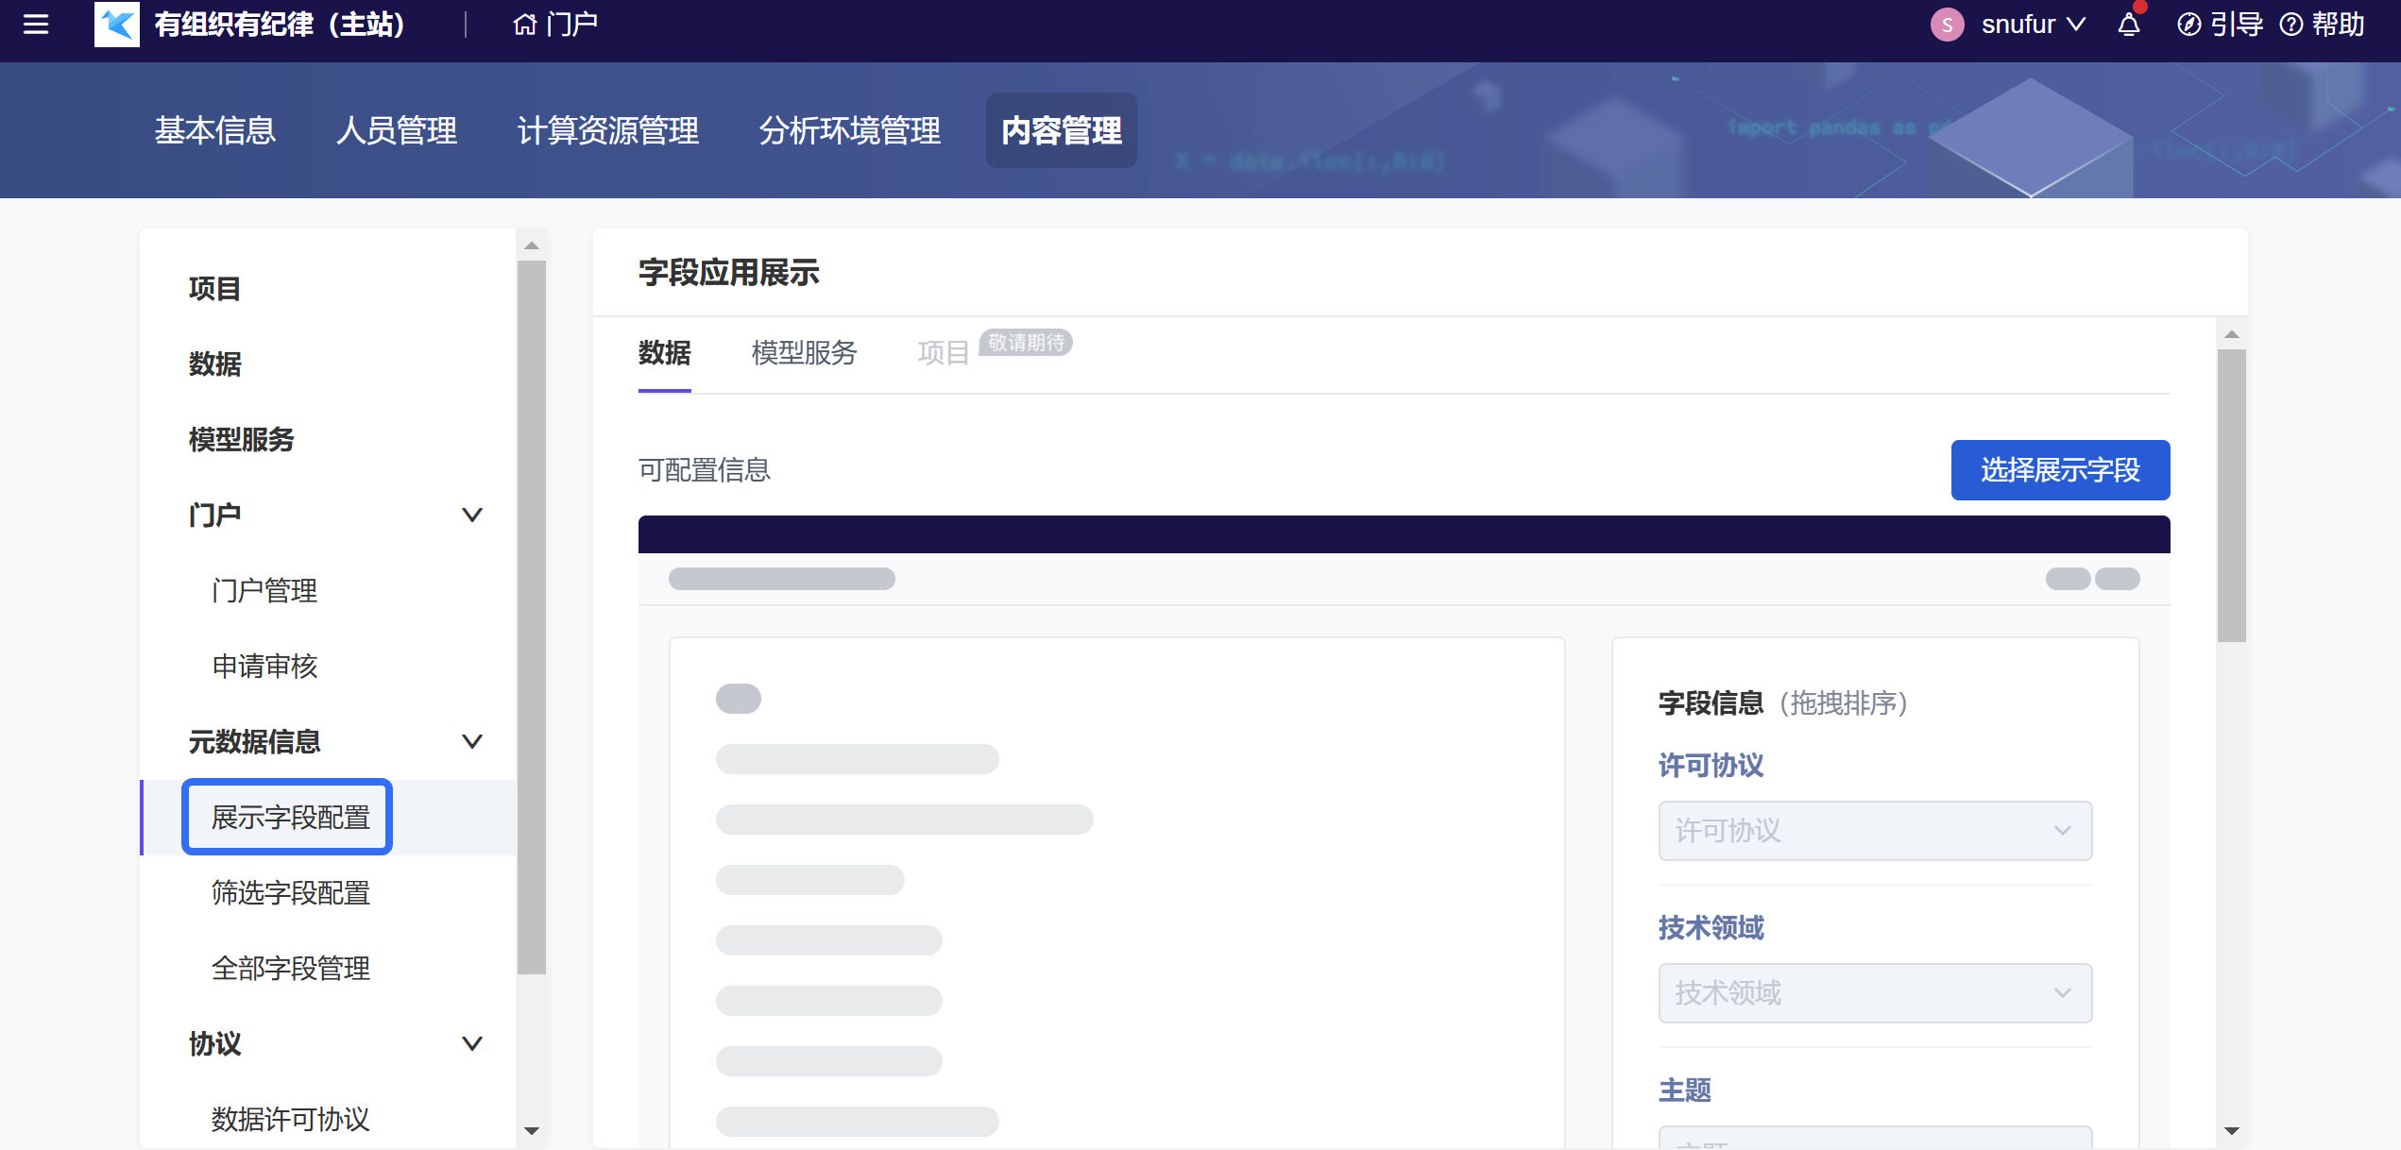Click the bird logo icon

(x=117, y=25)
